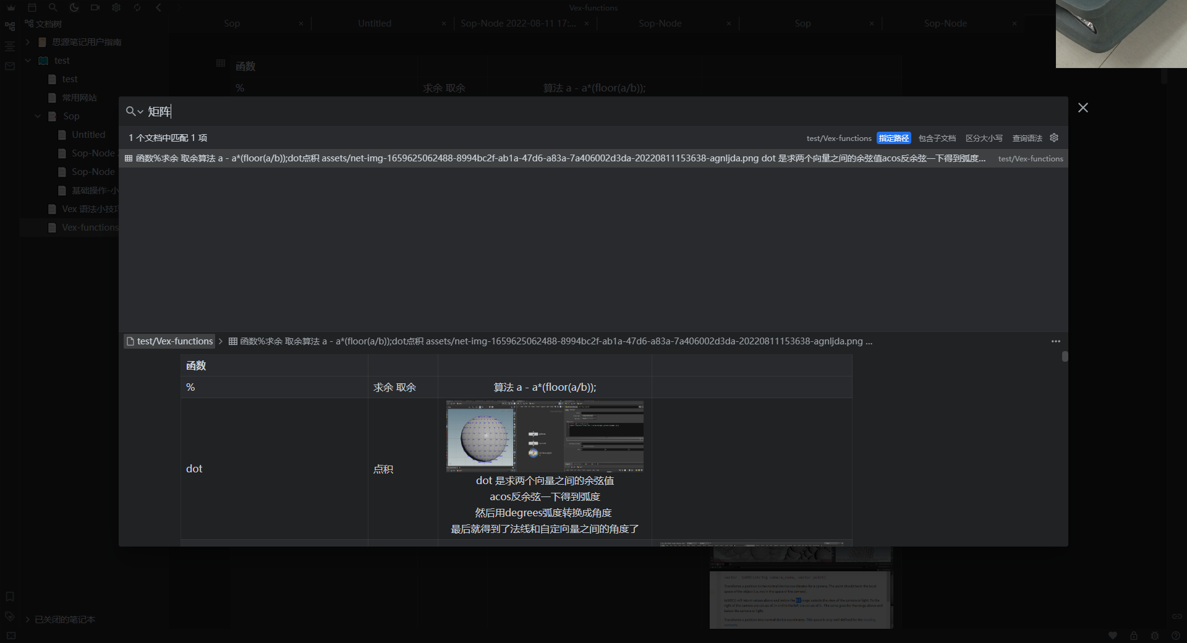This screenshot has width=1187, height=643.
Task: Click the lock icon in the status bar
Action: (1134, 636)
